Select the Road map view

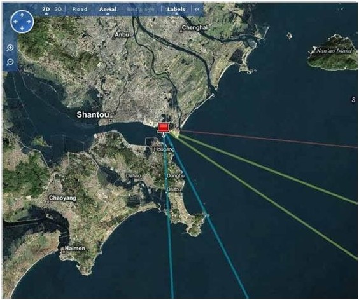click(80, 9)
